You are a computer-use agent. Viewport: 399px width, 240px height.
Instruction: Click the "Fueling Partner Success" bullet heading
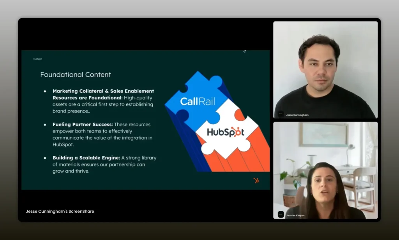pos(83,125)
